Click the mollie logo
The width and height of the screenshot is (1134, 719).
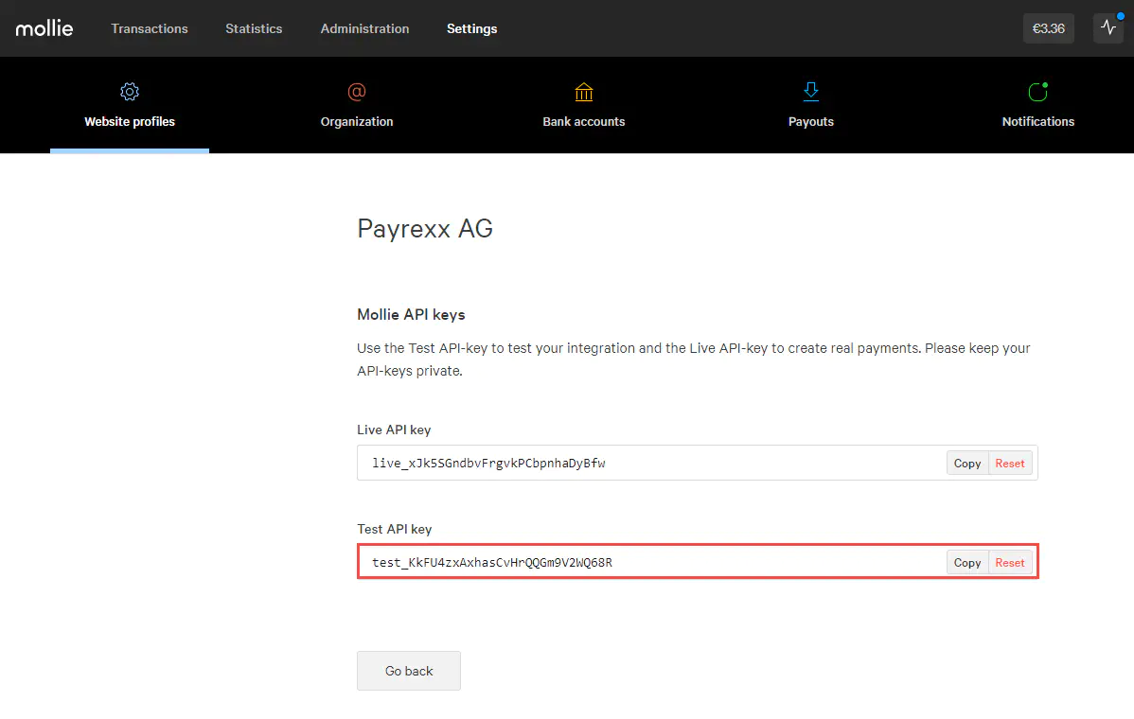pyautogui.click(x=44, y=28)
